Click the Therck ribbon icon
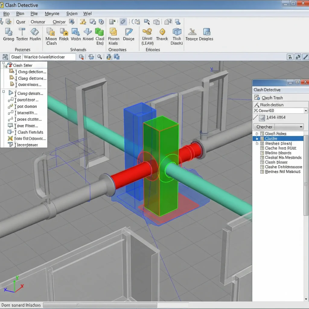 pyautogui.click(x=162, y=32)
